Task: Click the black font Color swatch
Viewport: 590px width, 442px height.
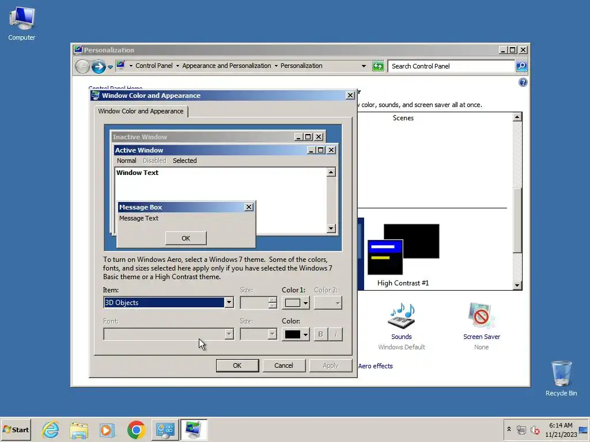Action: tap(292, 334)
